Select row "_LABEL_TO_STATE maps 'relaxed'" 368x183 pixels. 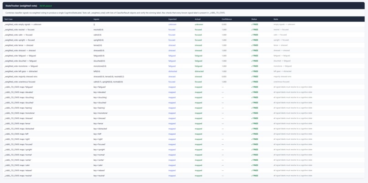(184, 171)
